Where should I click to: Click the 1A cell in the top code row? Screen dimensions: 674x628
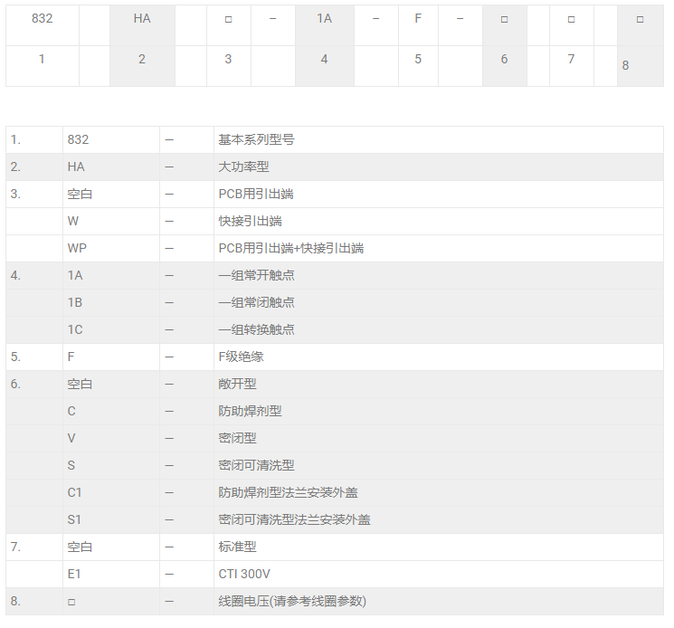324,18
